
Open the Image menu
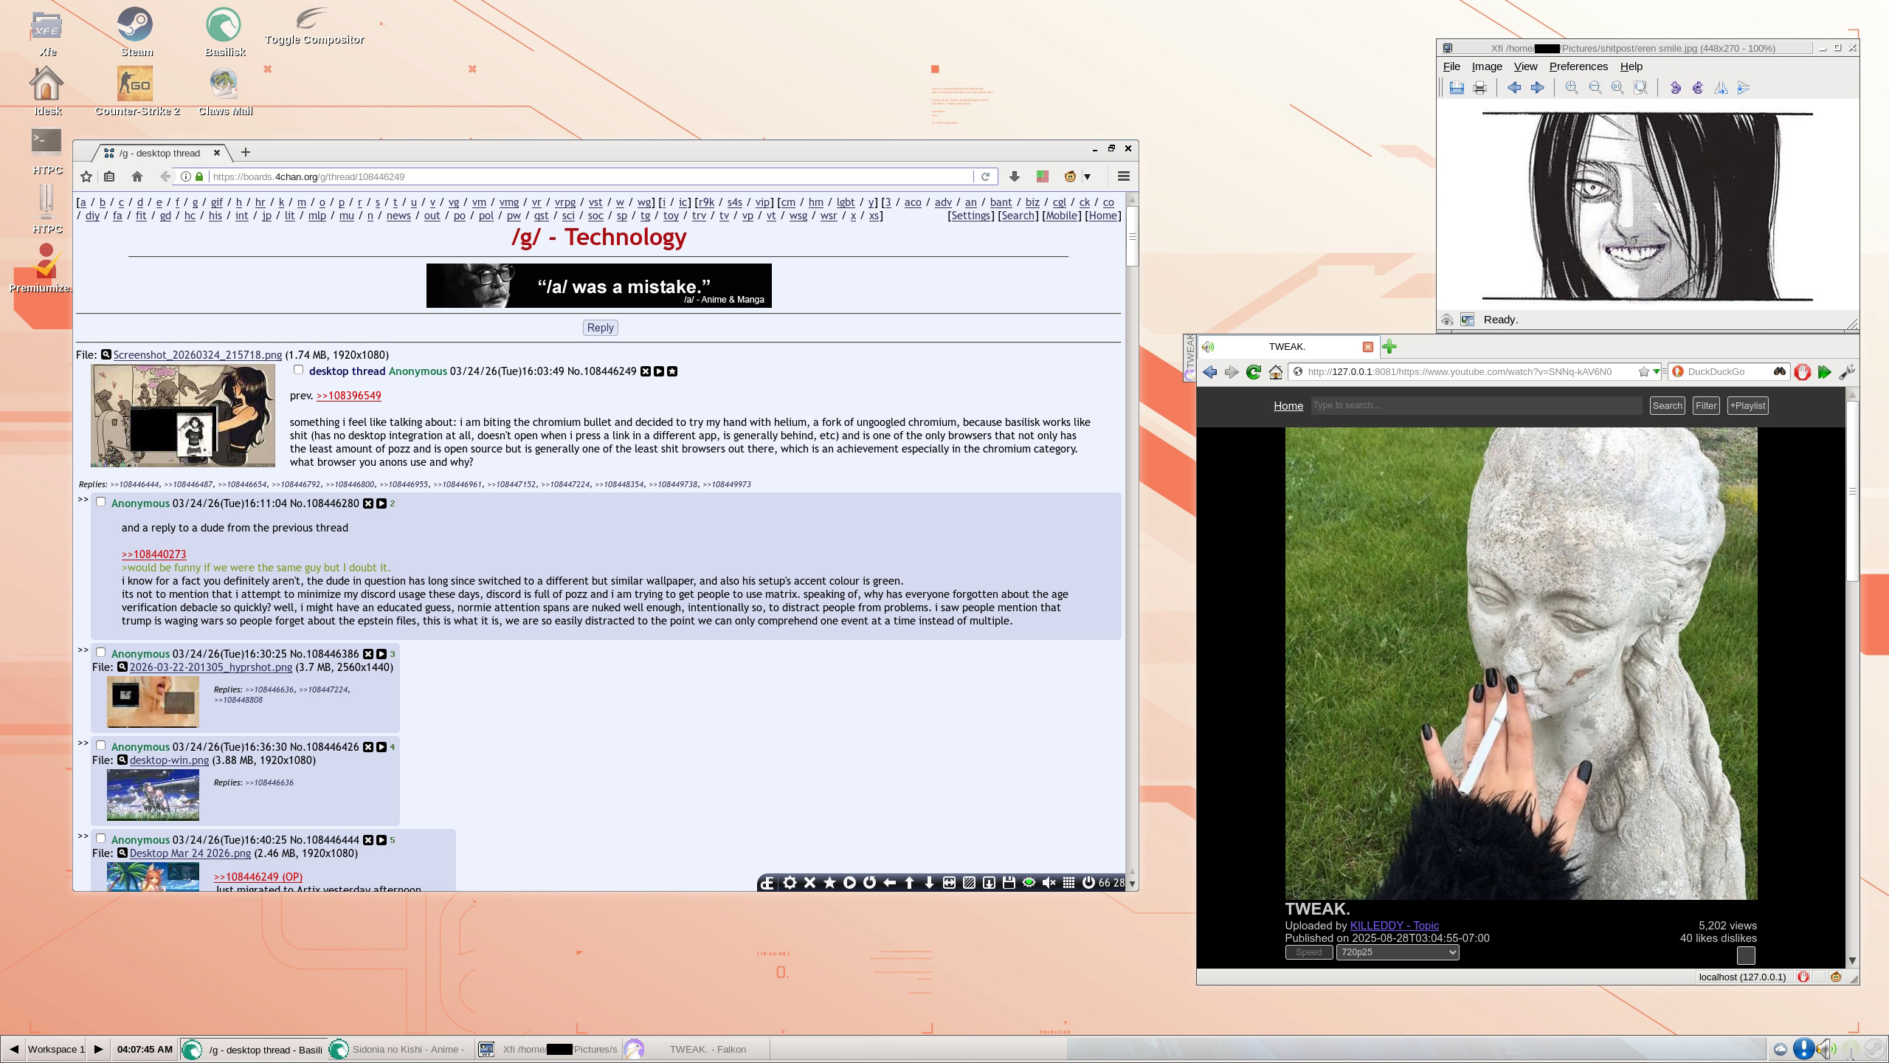1486,66
